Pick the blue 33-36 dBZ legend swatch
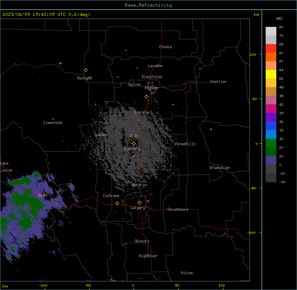 pyautogui.click(x=271, y=126)
